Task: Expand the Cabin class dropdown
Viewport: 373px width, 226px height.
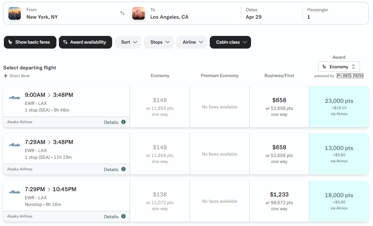Action: [x=230, y=42]
